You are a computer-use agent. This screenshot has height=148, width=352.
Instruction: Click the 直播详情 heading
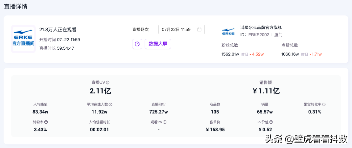[x=16, y=7]
